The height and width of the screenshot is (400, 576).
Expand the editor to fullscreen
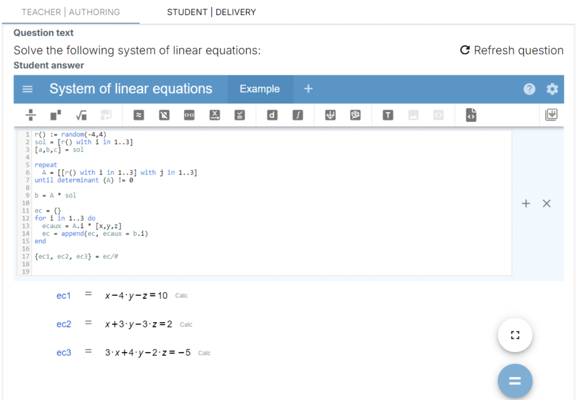coord(515,335)
